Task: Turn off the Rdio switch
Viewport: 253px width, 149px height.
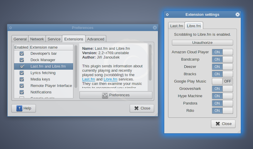Action: pos(222,111)
